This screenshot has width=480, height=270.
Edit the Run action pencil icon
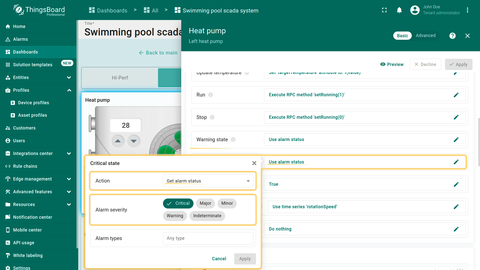pyautogui.click(x=456, y=95)
